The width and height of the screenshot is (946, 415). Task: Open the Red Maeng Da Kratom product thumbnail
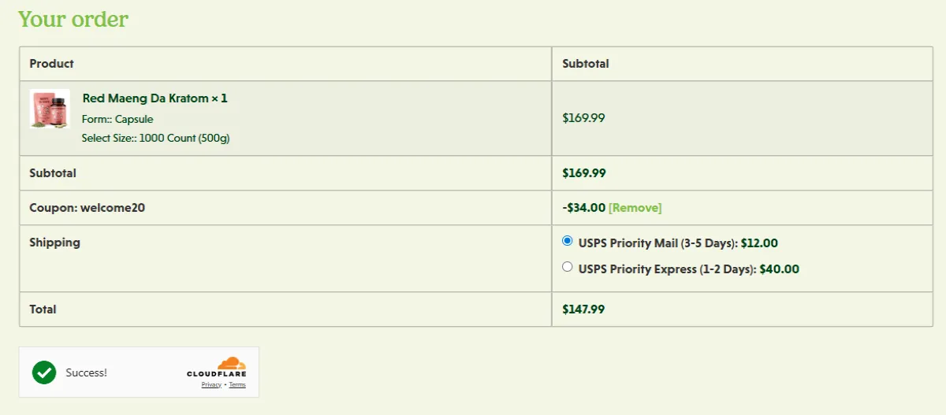[x=50, y=109]
